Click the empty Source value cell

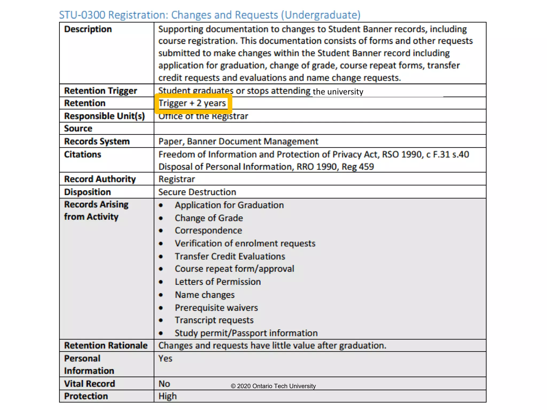tap(319, 129)
